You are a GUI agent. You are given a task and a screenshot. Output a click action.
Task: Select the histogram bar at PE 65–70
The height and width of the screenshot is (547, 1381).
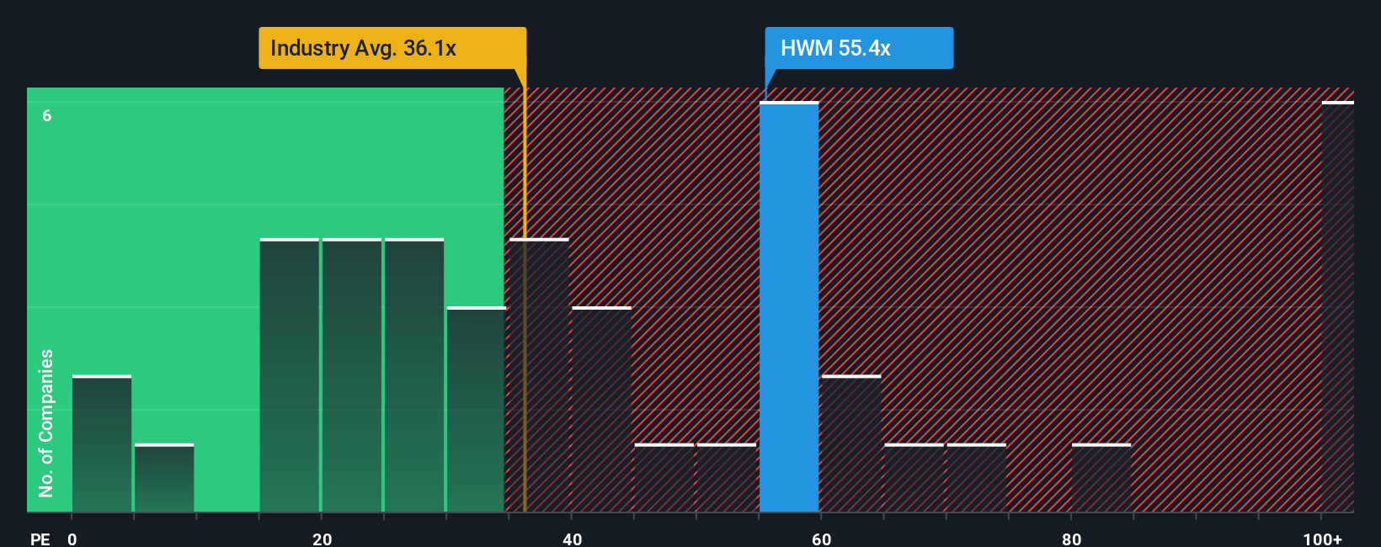[x=914, y=478]
